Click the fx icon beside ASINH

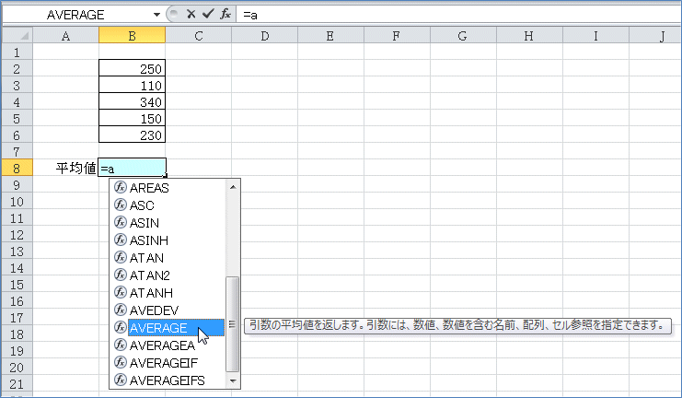(120, 240)
